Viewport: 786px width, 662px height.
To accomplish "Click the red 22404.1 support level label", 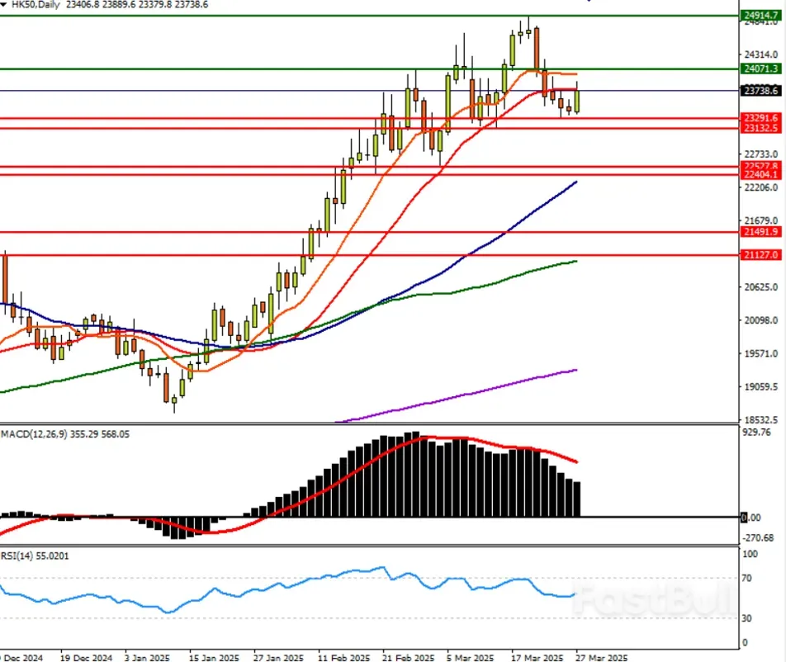I will tap(761, 175).
